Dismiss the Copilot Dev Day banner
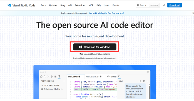Viewport: 194px width, 101px height. coord(193,13)
